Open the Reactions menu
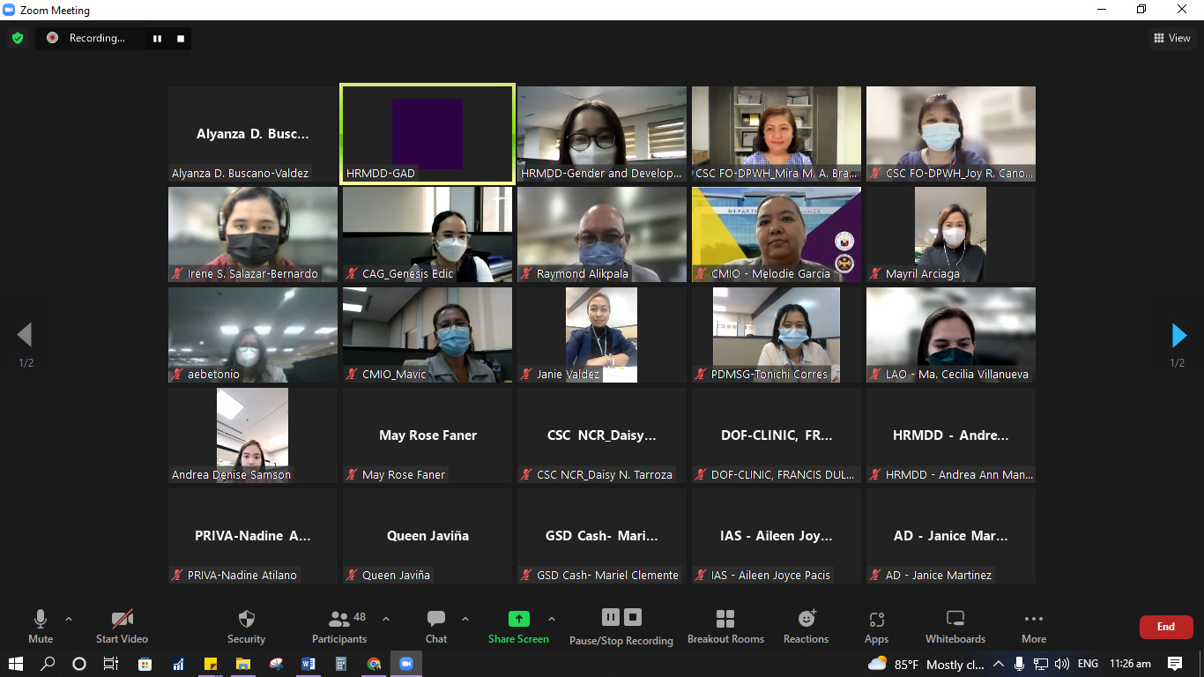This screenshot has height=677, width=1204. click(806, 627)
